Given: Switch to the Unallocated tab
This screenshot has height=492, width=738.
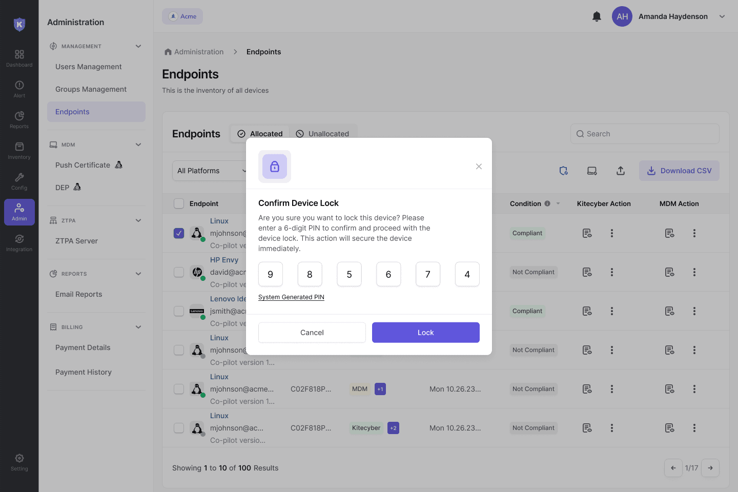Looking at the screenshot, I should tap(323, 134).
